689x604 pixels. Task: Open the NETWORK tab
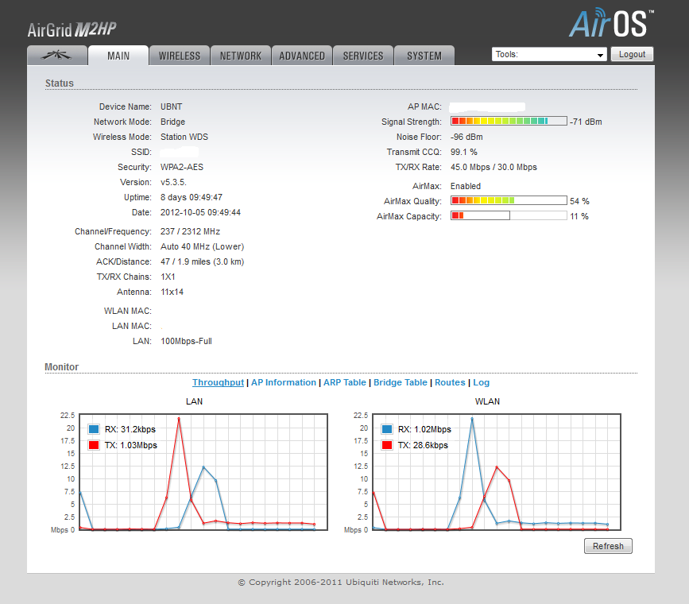pos(240,56)
